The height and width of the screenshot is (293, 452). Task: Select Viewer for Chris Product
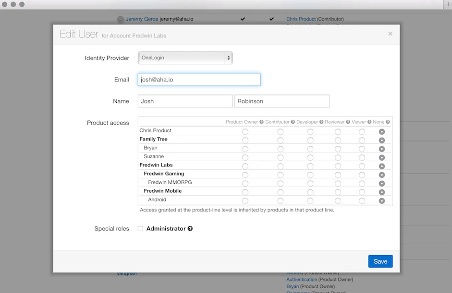362,131
